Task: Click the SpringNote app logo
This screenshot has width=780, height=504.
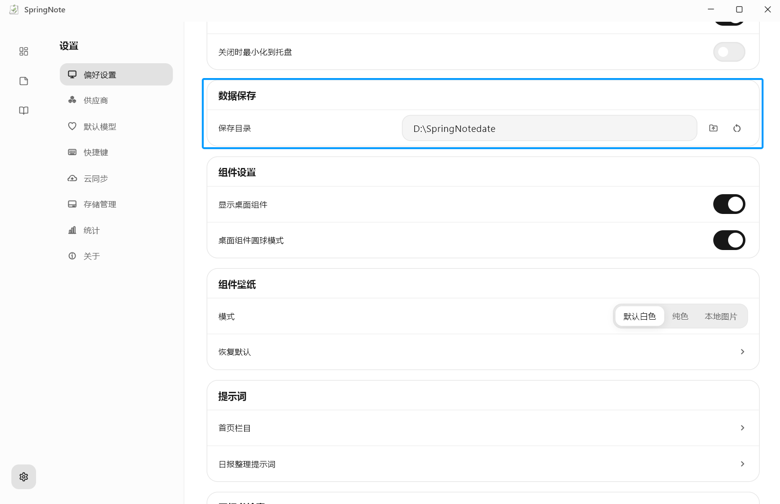Action: point(14,9)
